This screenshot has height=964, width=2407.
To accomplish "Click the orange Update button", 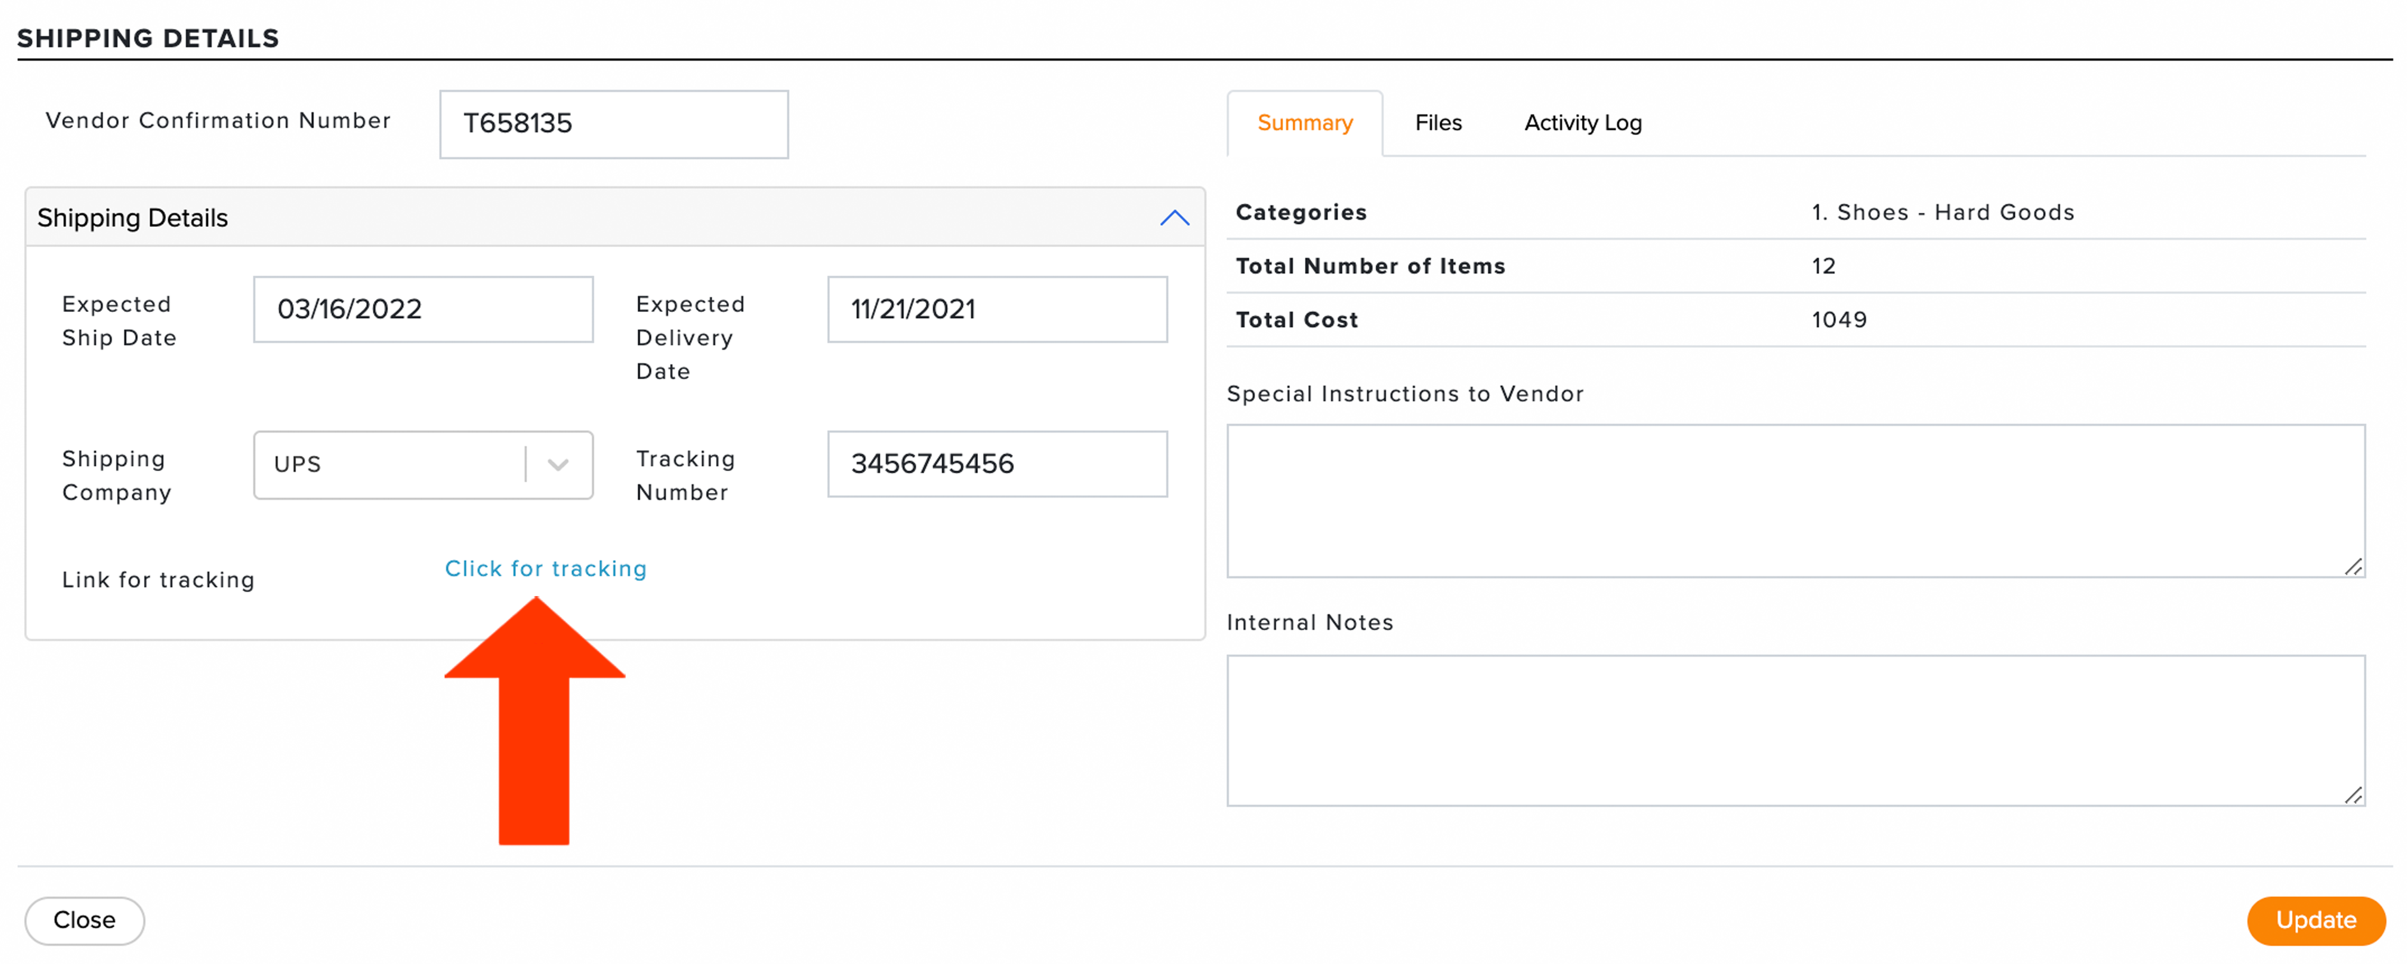I will coord(2315,920).
